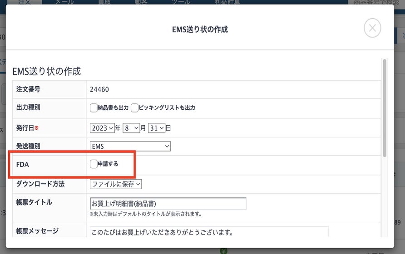Screen dimensions: 405x254
Task: Click the ダウンロード方法 row label
Action: (x=40, y=184)
